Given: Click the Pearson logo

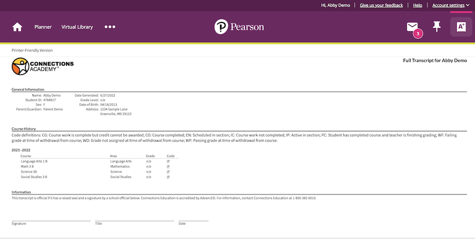Looking at the screenshot, I should 239,26.
